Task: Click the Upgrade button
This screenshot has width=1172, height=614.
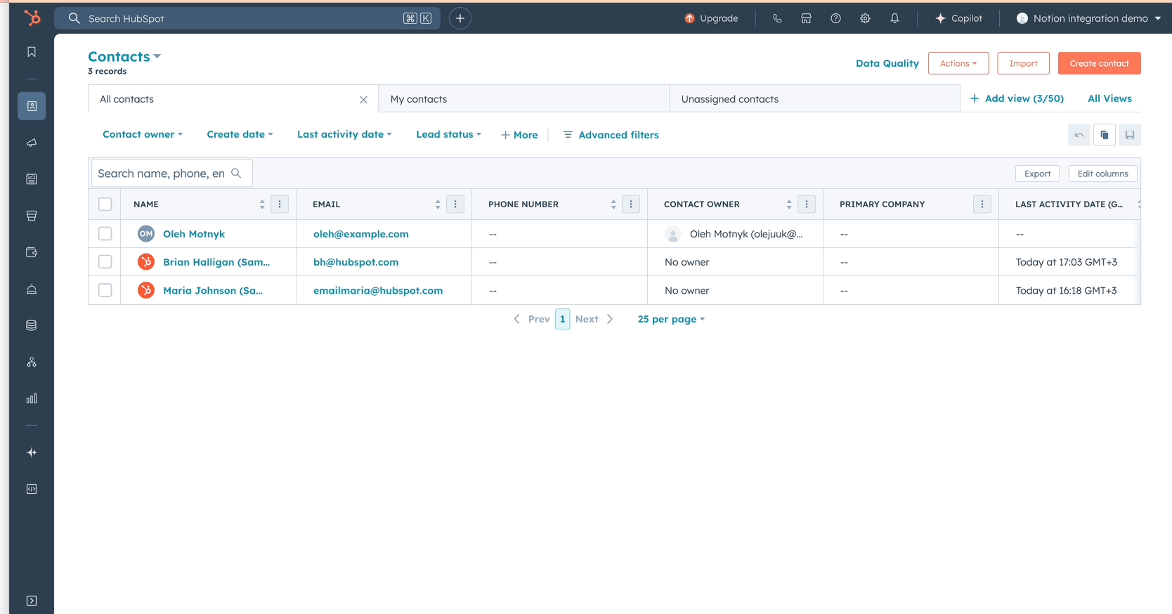Action: 711,18
